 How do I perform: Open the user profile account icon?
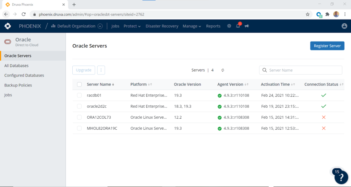[344, 26]
